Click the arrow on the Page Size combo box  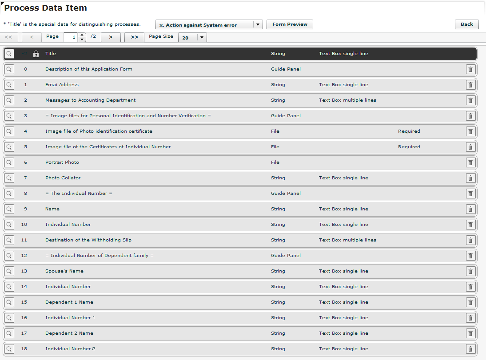[x=201, y=37]
